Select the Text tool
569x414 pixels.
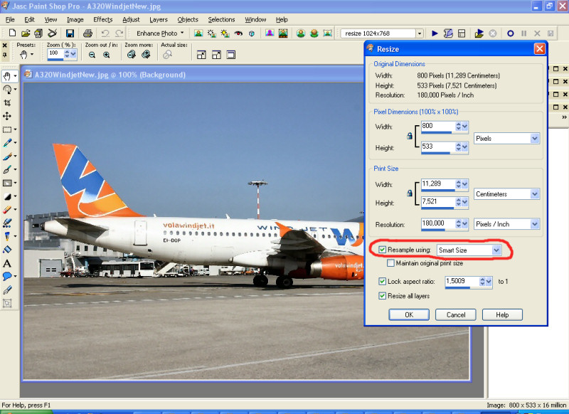pos(7,263)
